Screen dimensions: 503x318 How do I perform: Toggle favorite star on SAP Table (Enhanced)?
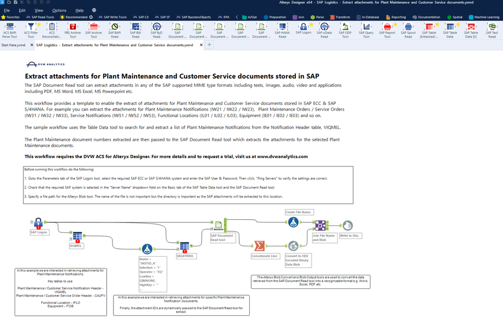click(x=437, y=24)
